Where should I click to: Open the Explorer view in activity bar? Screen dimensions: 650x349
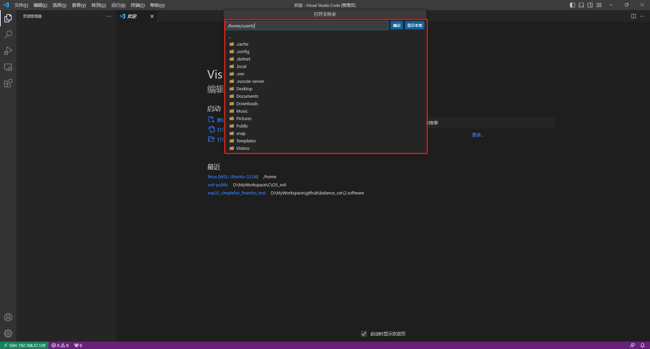point(8,18)
